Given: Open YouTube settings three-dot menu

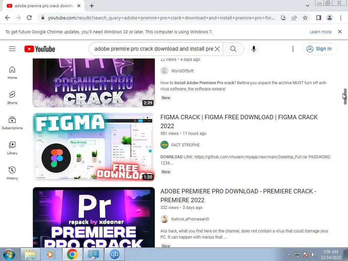Looking at the screenshot, I should pos(293,49).
